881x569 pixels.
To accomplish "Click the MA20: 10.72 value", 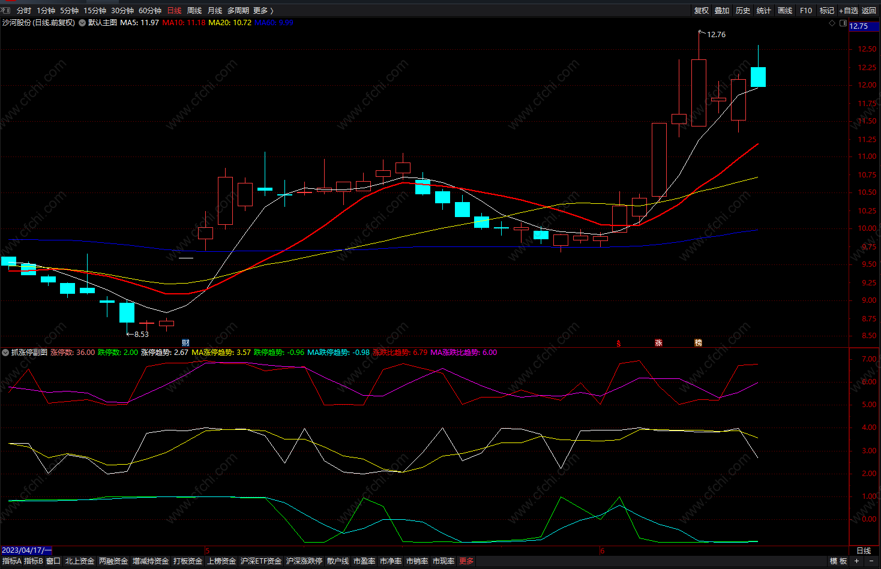I will [x=230, y=23].
